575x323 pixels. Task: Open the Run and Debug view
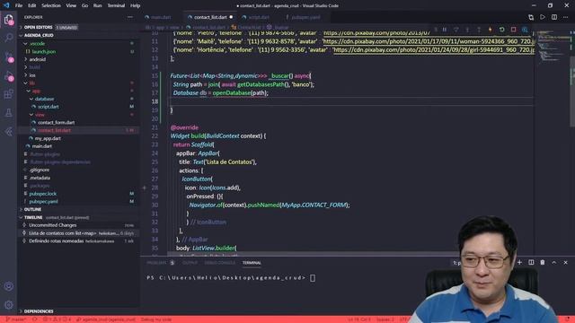[x=8, y=75]
